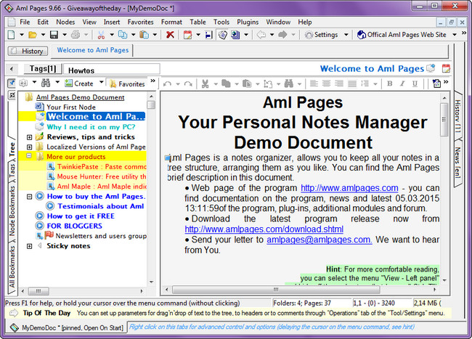Image resolution: width=472 pixels, height=339 pixels.
Task: Click the Save floppy disk icon
Action: tap(54, 35)
